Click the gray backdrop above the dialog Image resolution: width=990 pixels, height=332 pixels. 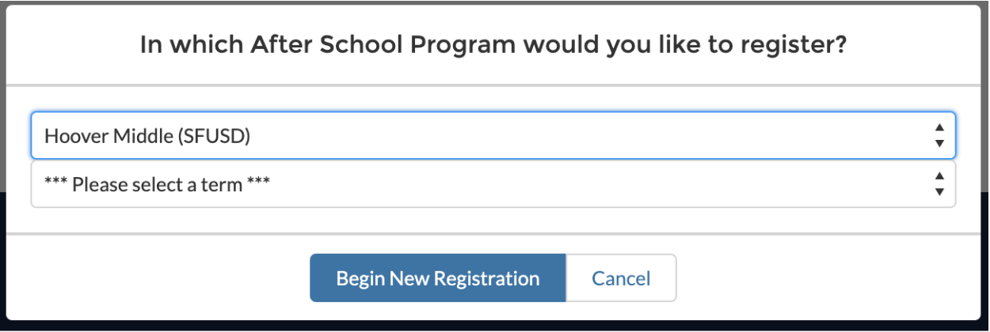(x=493, y=2)
